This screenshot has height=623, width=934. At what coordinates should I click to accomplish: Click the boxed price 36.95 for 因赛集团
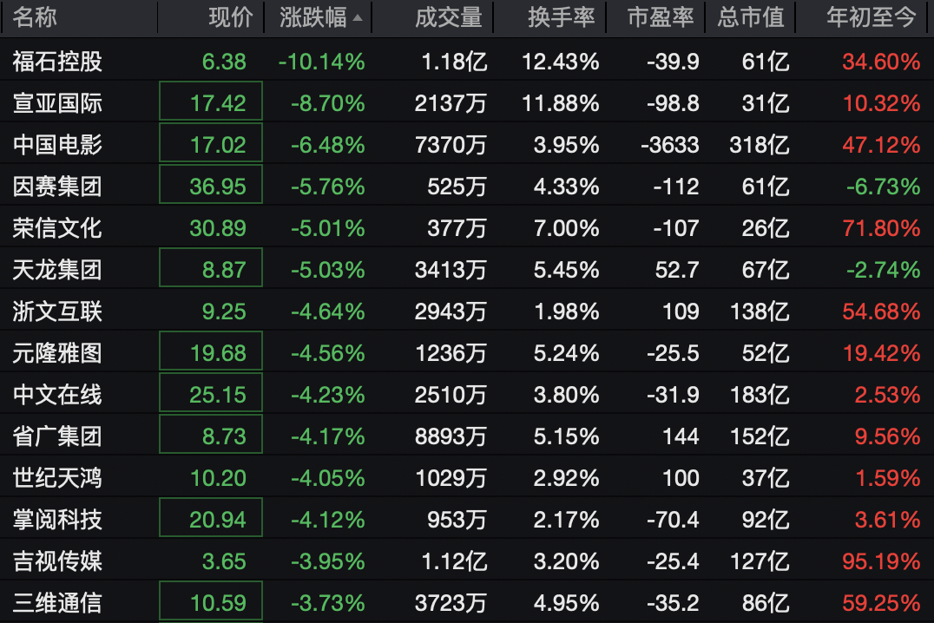pos(211,187)
